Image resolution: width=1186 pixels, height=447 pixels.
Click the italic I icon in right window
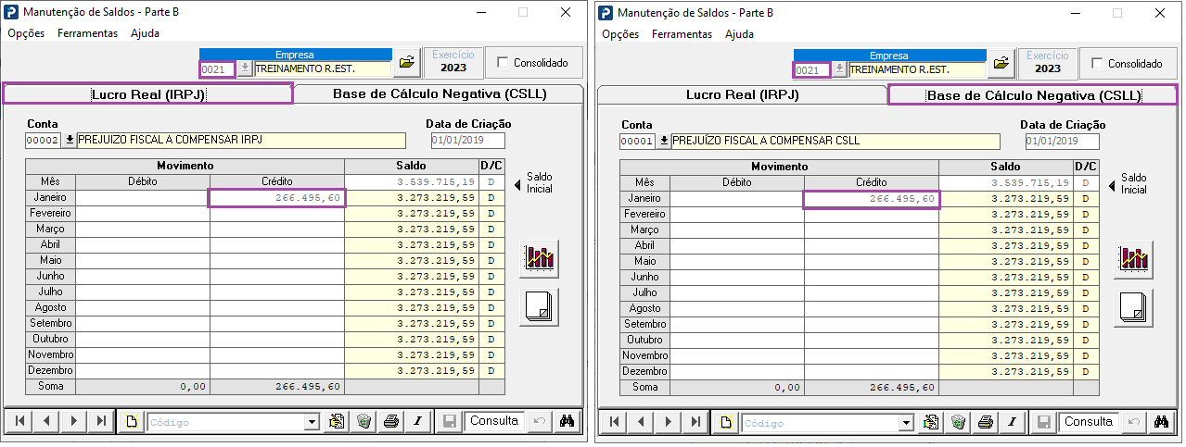pos(1012,421)
